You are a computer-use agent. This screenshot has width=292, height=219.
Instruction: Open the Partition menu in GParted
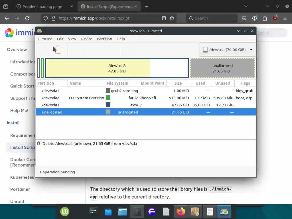pyautogui.click(x=104, y=39)
